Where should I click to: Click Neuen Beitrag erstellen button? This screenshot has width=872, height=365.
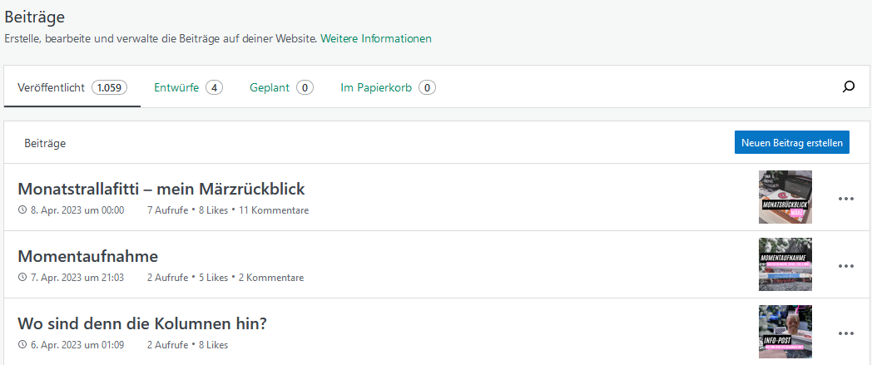pyautogui.click(x=791, y=142)
